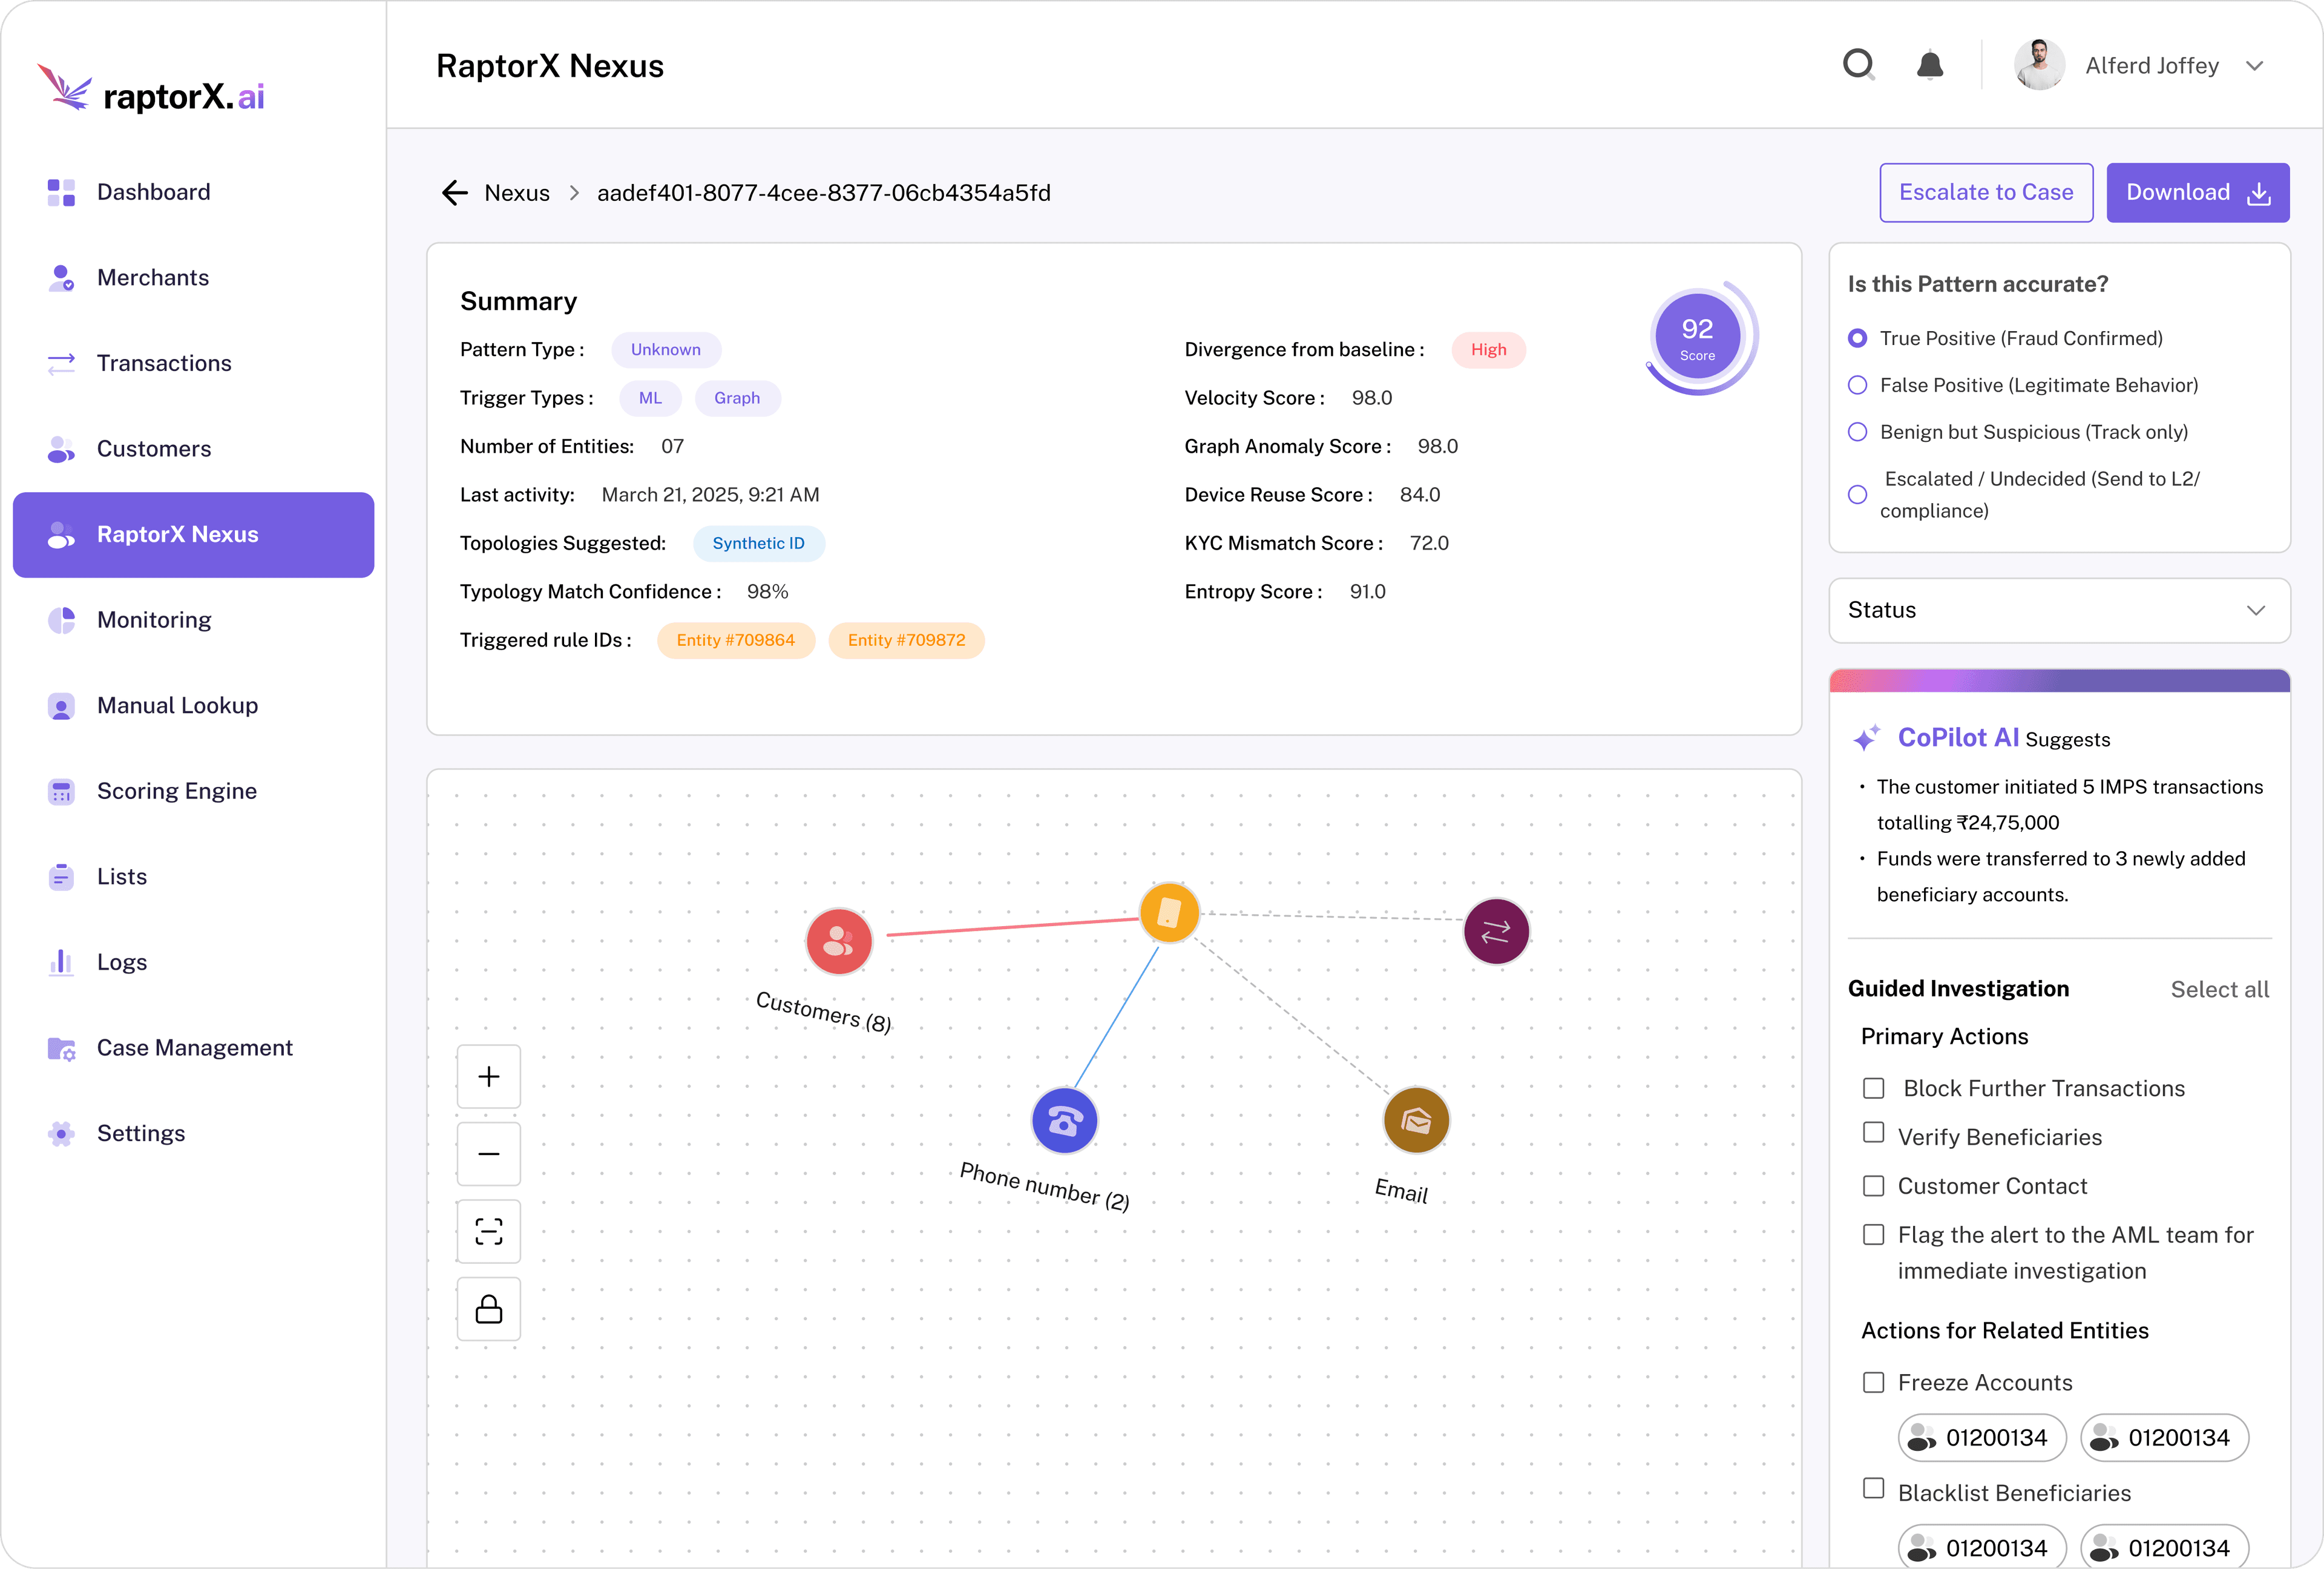Select the Merchants sidebar icon
The width and height of the screenshot is (2324, 1569).
coord(60,277)
